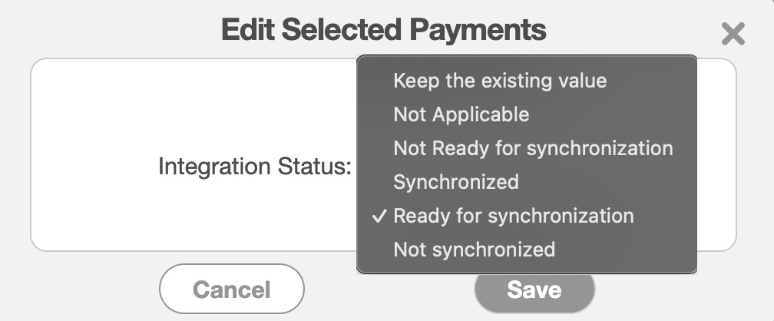774x321 pixels.
Task: Click checkmark beside Ready for synchronization
Action: pos(379,216)
